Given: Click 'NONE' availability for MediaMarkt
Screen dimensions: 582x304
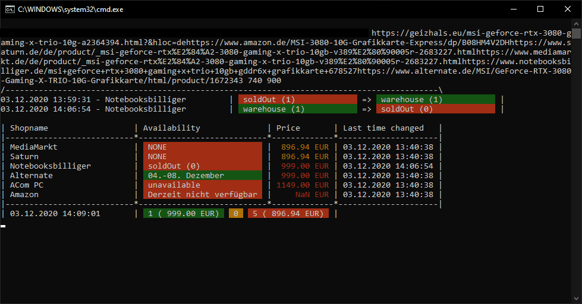Looking at the screenshot, I should pos(203,147).
